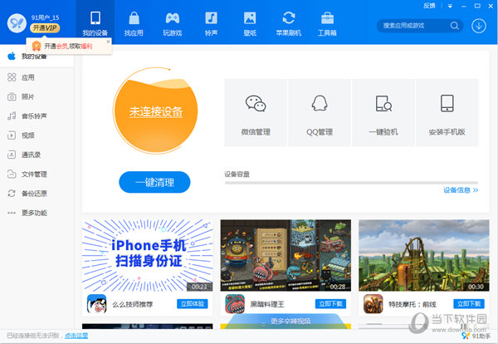Viewport: 498px width, 344px height.
Task: Click 立即下载 for 特技摩托:前线
Action: (469, 303)
